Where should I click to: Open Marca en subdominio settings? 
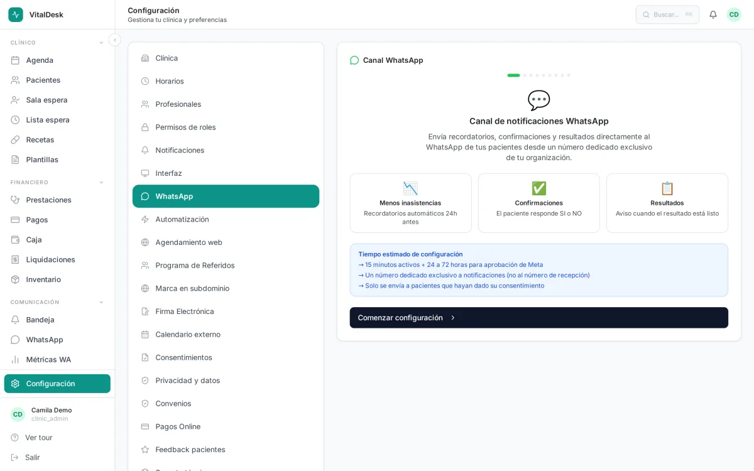click(226, 288)
